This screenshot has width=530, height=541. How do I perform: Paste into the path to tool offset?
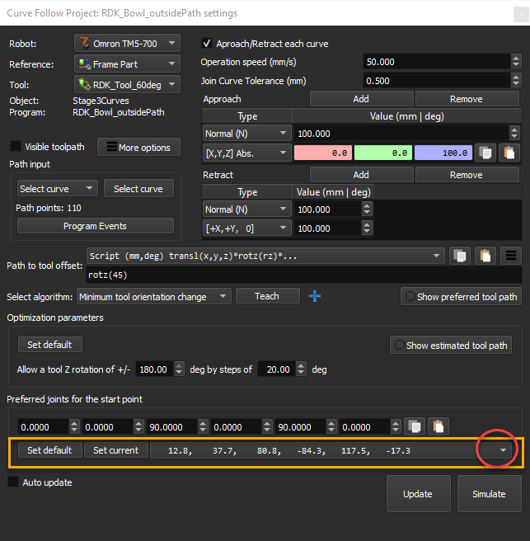[x=486, y=256]
